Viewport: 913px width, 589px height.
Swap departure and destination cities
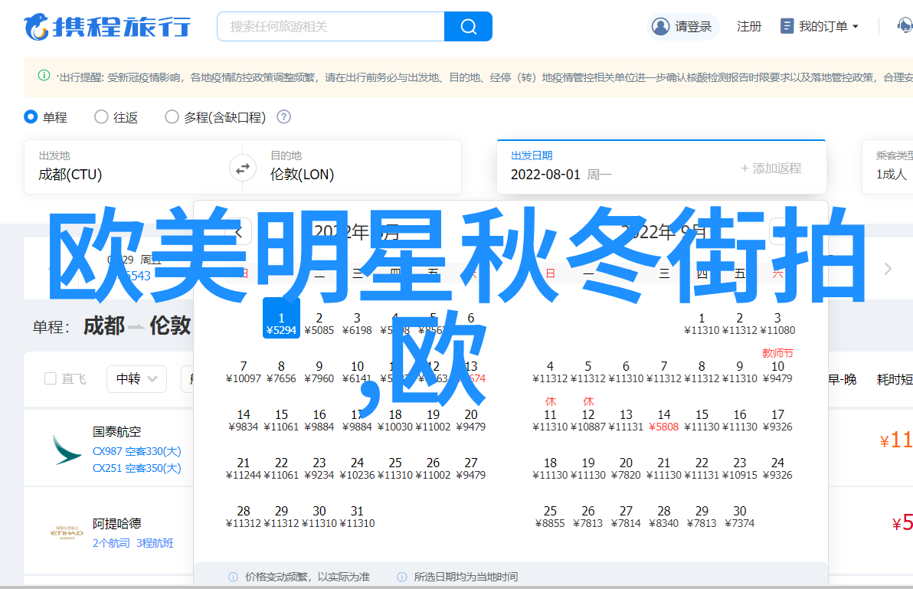click(243, 168)
